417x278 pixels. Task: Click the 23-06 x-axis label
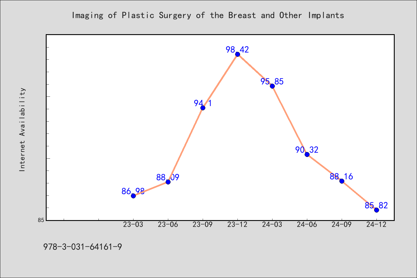[168, 225]
